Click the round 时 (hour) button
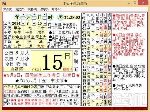The image size is (150, 112). [50, 17]
